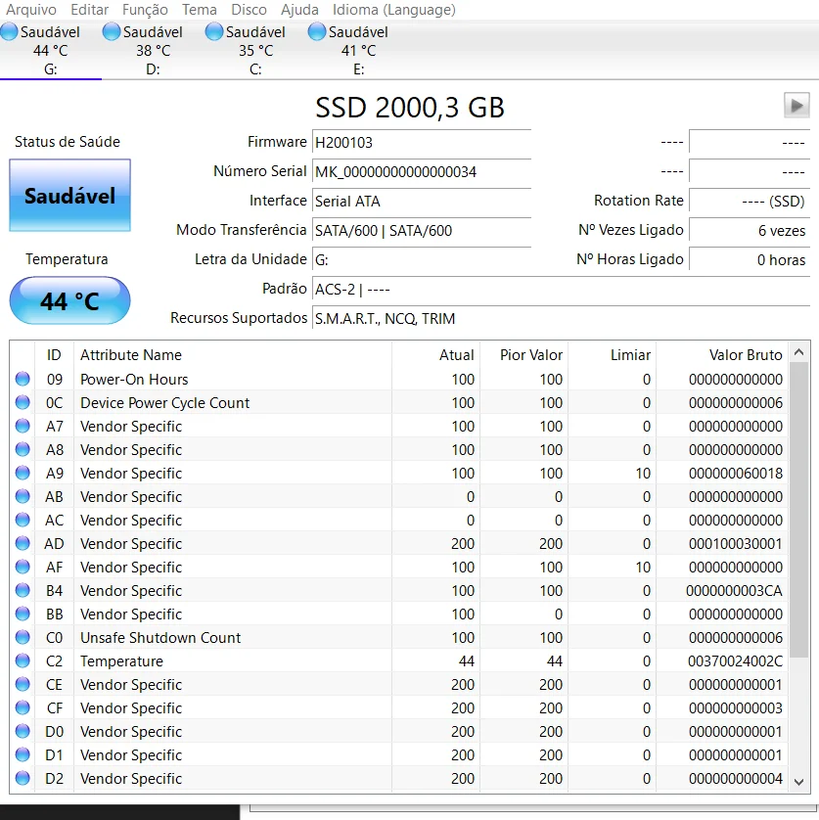This screenshot has width=819, height=820.
Task: Click status orb for Unsafe Shutdown Count
Action: tap(23, 638)
